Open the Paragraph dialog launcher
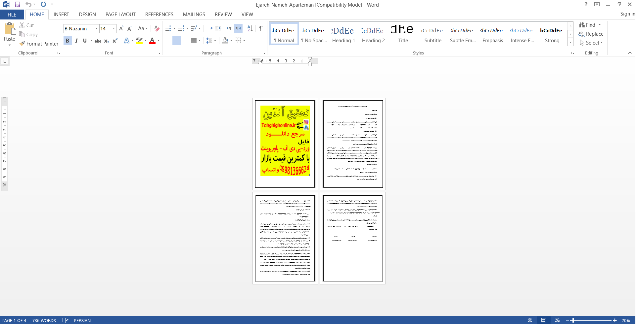The height and width of the screenshot is (324, 638). click(264, 53)
